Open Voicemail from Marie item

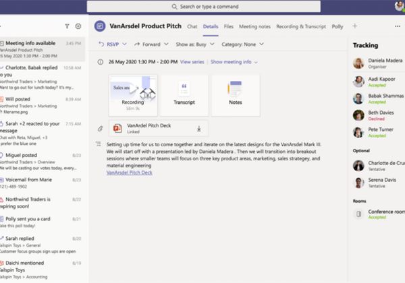pos(42,183)
